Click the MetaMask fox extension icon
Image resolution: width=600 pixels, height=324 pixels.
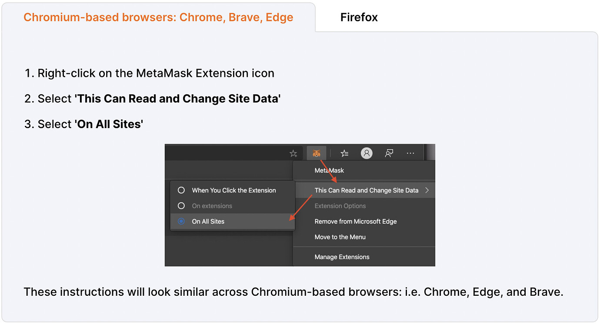317,153
